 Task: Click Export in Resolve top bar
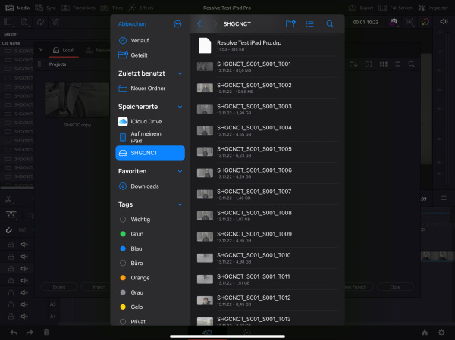coord(361,8)
